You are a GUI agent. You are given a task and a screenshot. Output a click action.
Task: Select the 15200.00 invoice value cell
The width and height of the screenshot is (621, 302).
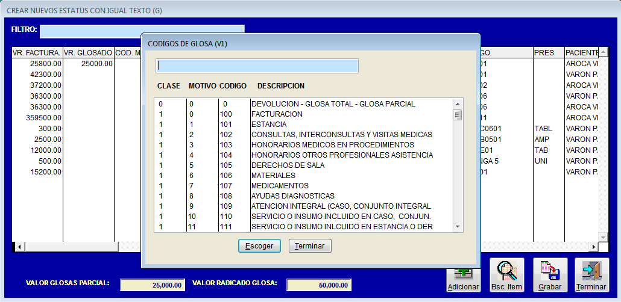pyautogui.click(x=37, y=172)
